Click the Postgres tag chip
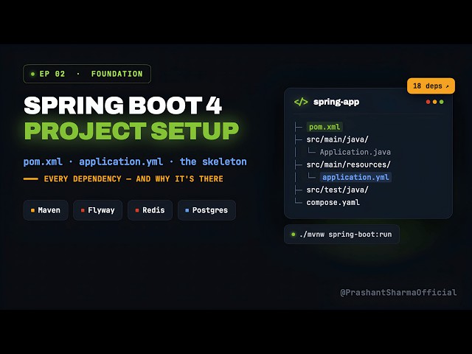The width and height of the screenshot is (472, 354). [206, 210]
